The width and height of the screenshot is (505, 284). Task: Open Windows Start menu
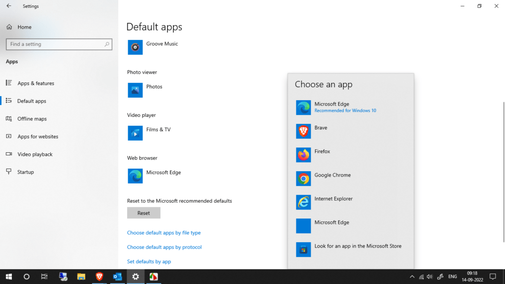coord(9,277)
